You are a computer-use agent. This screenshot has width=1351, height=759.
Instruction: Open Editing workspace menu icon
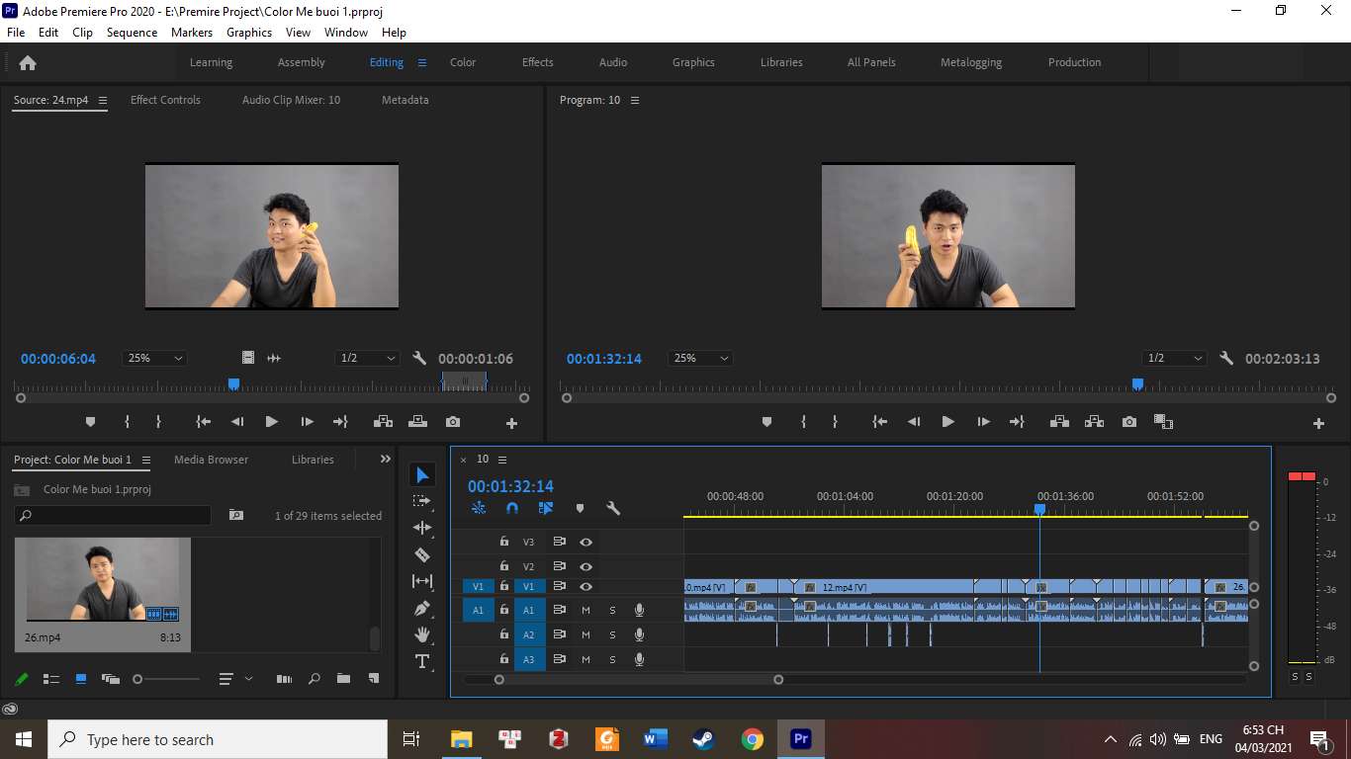(x=422, y=62)
